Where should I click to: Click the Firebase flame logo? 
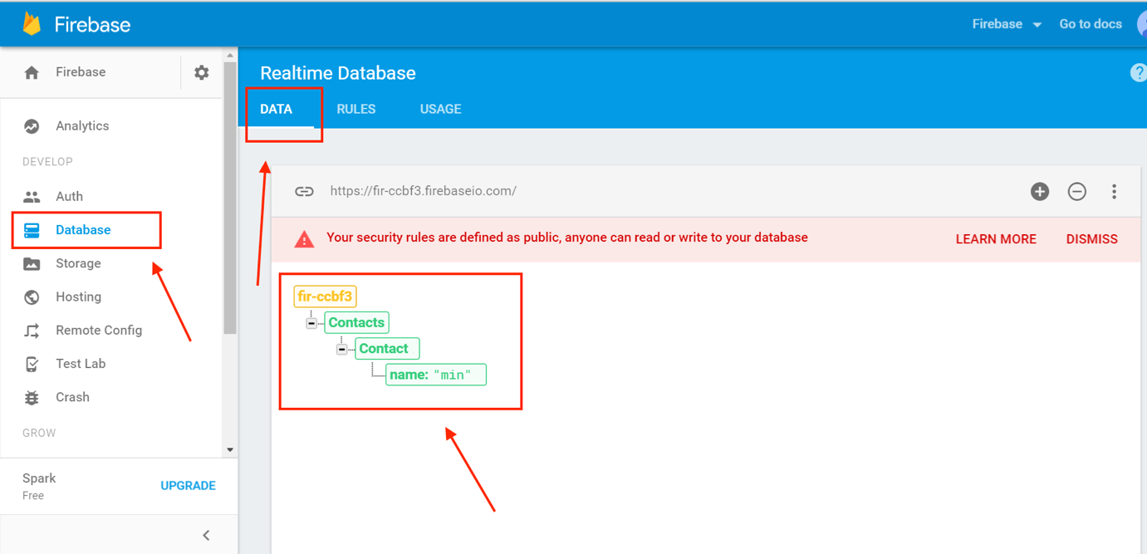click(x=32, y=23)
